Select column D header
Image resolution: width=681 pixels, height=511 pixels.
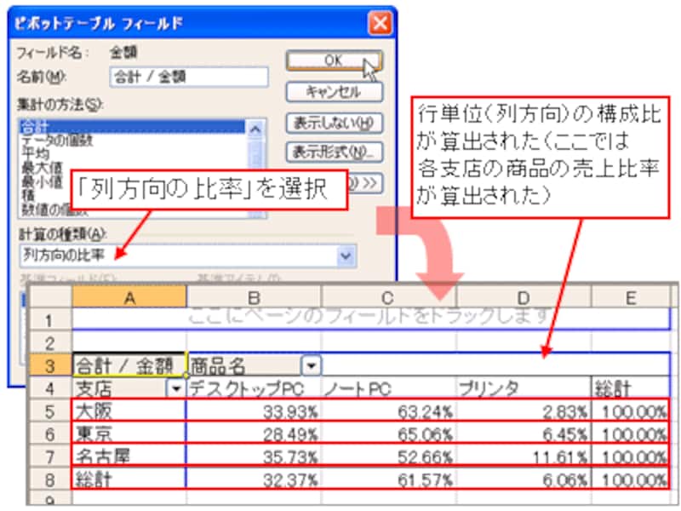[x=524, y=297]
